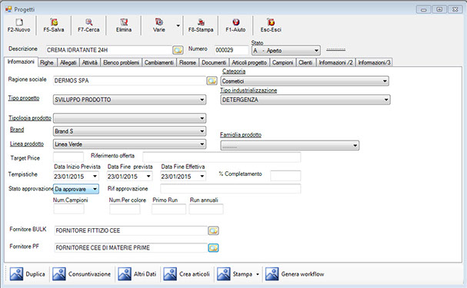Click the F2-Nuovo new document icon
Screen dimensions: 467x288
(19, 22)
